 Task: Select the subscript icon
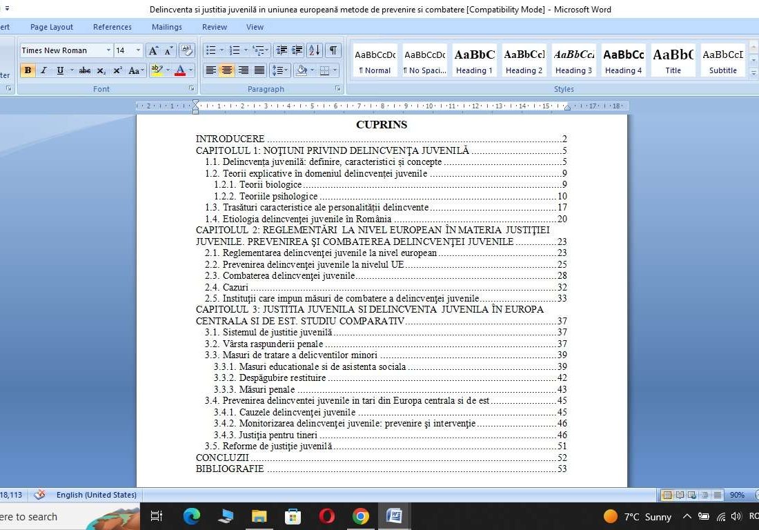102,70
